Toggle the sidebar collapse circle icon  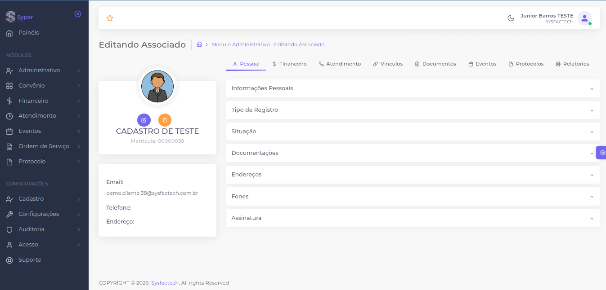point(77,14)
